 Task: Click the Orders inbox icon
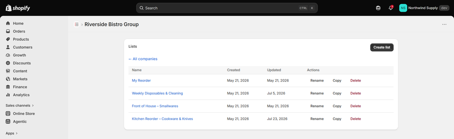[8, 31]
